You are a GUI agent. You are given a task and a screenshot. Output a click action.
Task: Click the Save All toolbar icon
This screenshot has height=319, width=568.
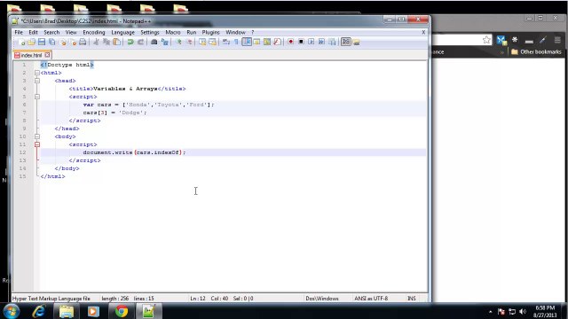52,42
